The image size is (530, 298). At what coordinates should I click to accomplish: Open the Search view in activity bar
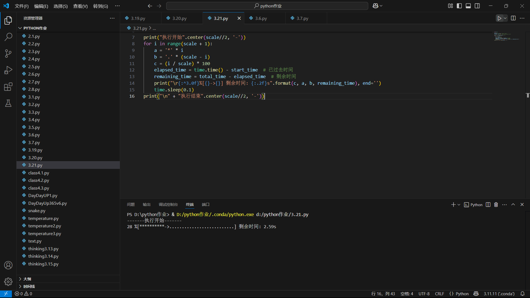coord(8,37)
